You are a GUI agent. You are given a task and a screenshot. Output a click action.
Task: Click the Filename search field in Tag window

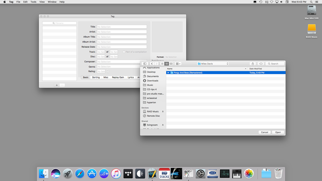(x=59, y=23)
